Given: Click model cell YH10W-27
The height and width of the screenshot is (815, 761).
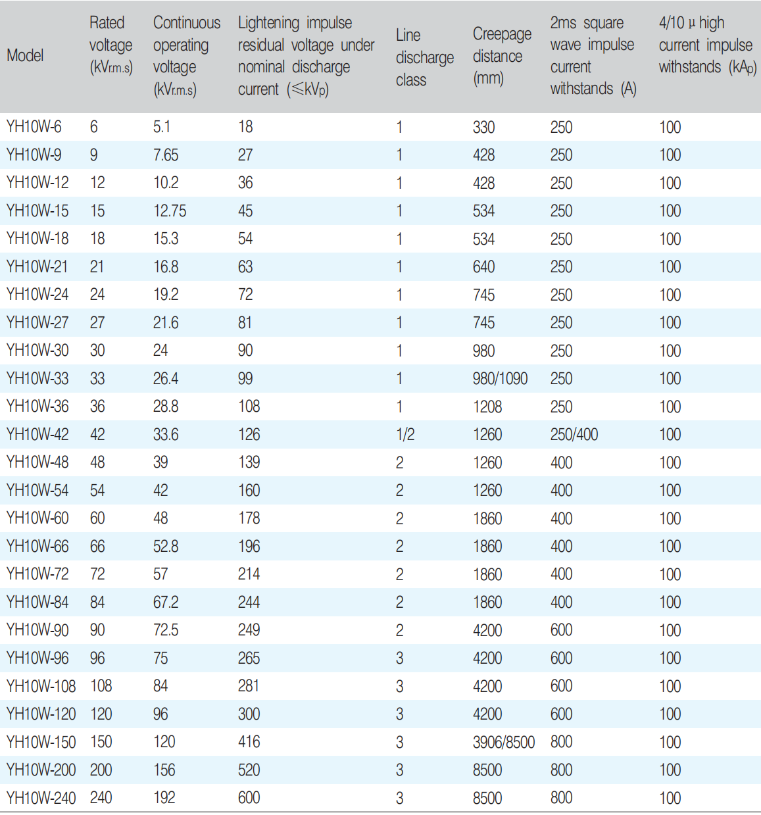Looking at the screenshot, I should click(x=37, y=322).
